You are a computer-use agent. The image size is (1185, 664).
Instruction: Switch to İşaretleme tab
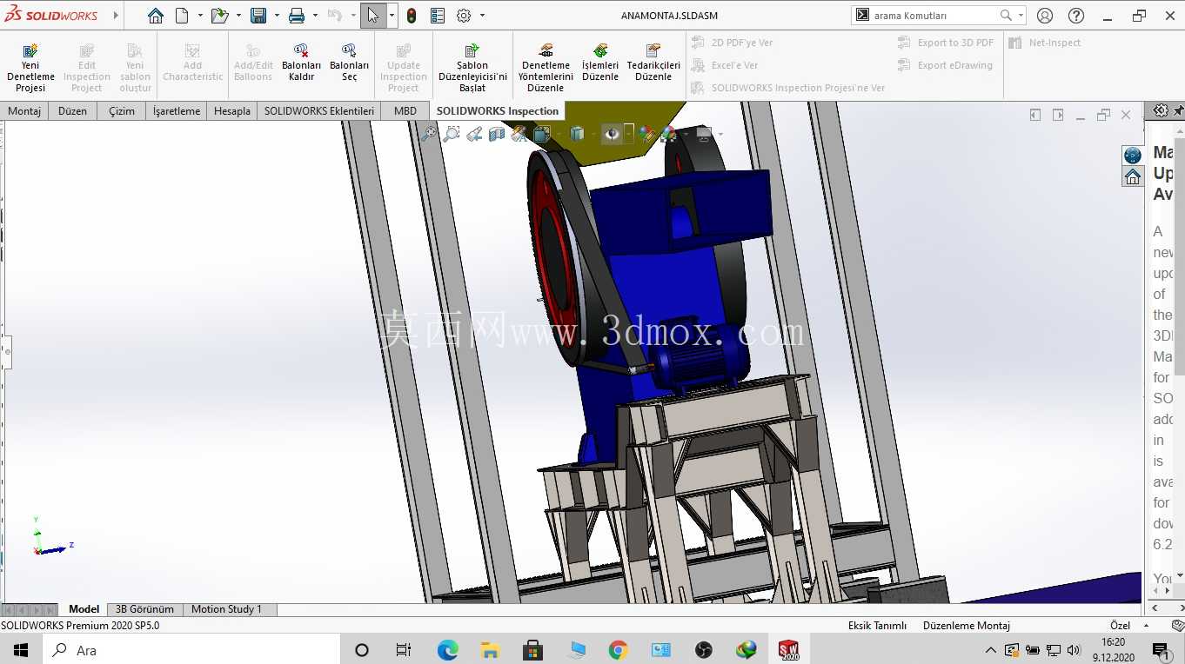(177, 110)
